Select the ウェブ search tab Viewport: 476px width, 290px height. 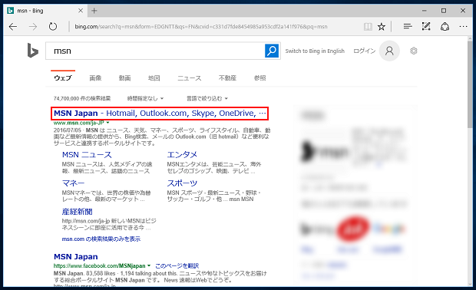[63, 78]
